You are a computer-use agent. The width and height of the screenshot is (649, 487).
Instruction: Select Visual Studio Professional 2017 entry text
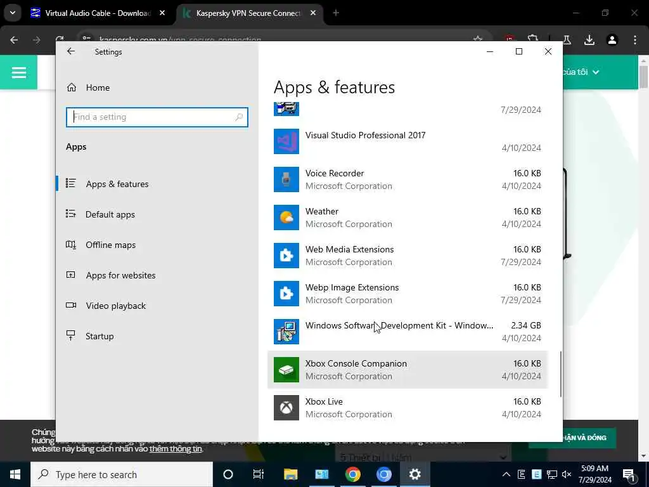(366, 136)
